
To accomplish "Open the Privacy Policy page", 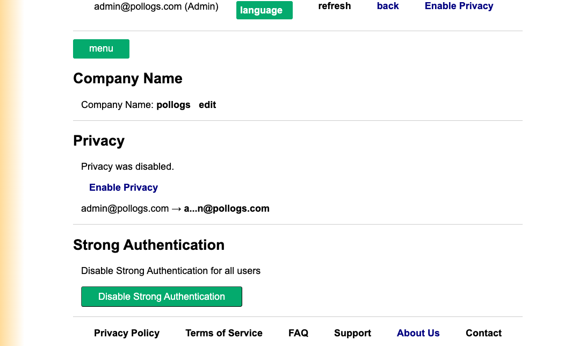I will pyautogui.click(x=127, y=333).
